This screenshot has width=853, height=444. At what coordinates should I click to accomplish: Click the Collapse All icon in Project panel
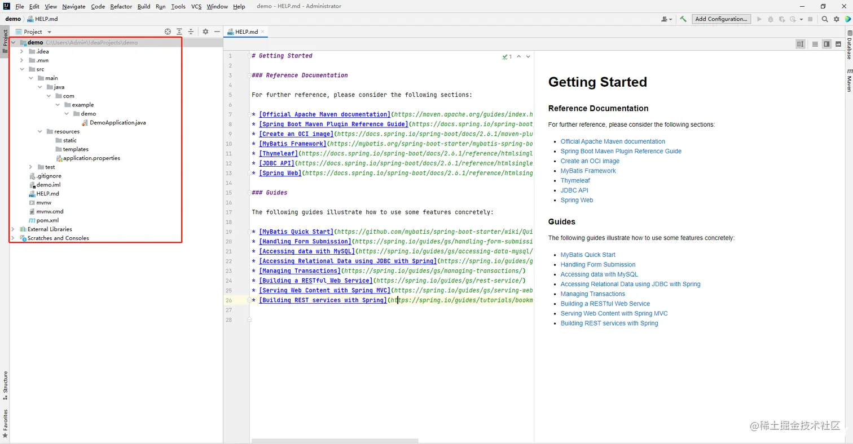click(x=191, y=32)
